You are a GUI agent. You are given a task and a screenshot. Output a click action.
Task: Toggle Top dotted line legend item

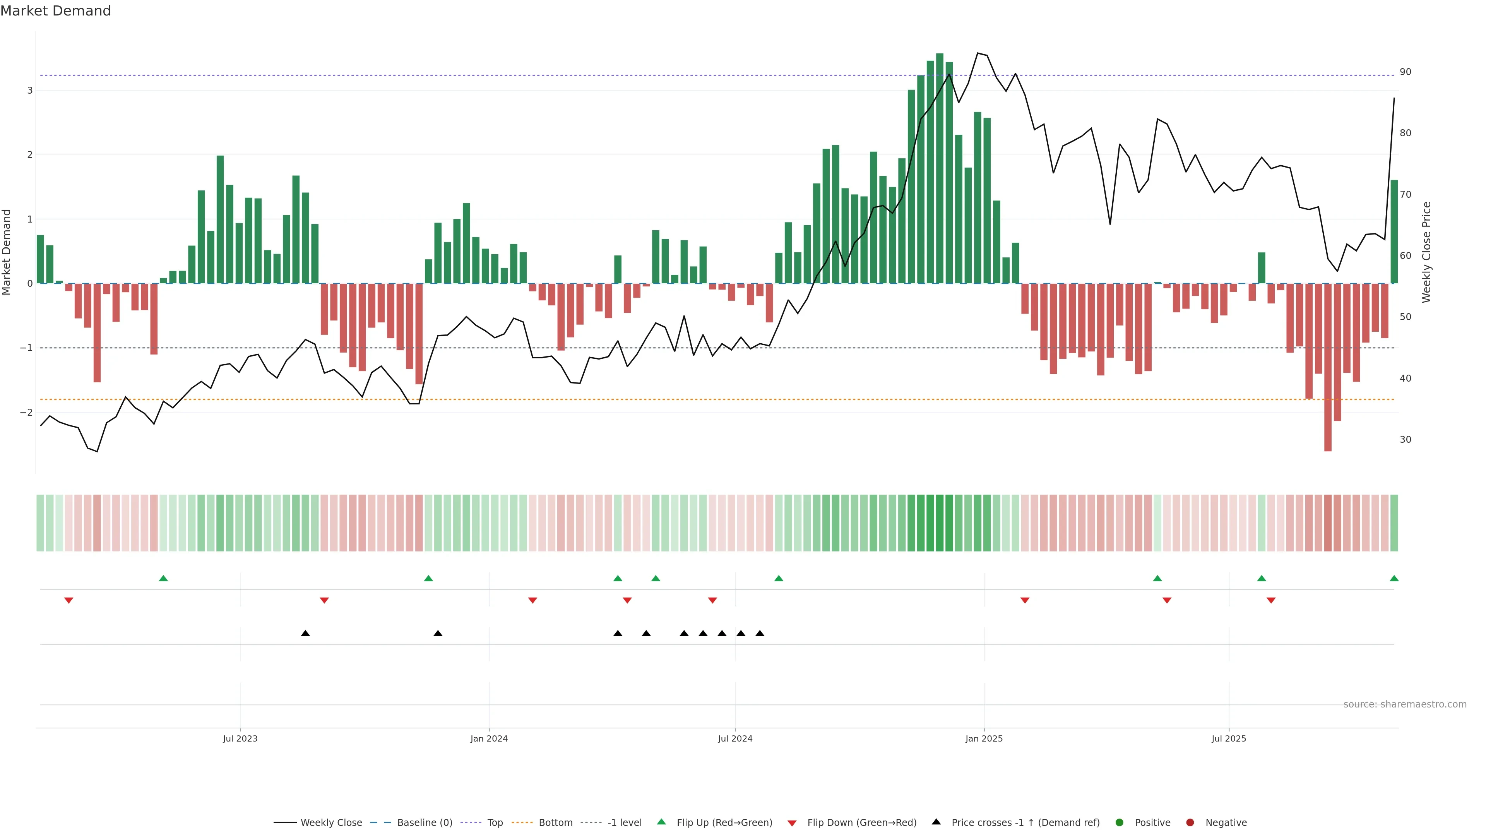(x=495, y=822)
